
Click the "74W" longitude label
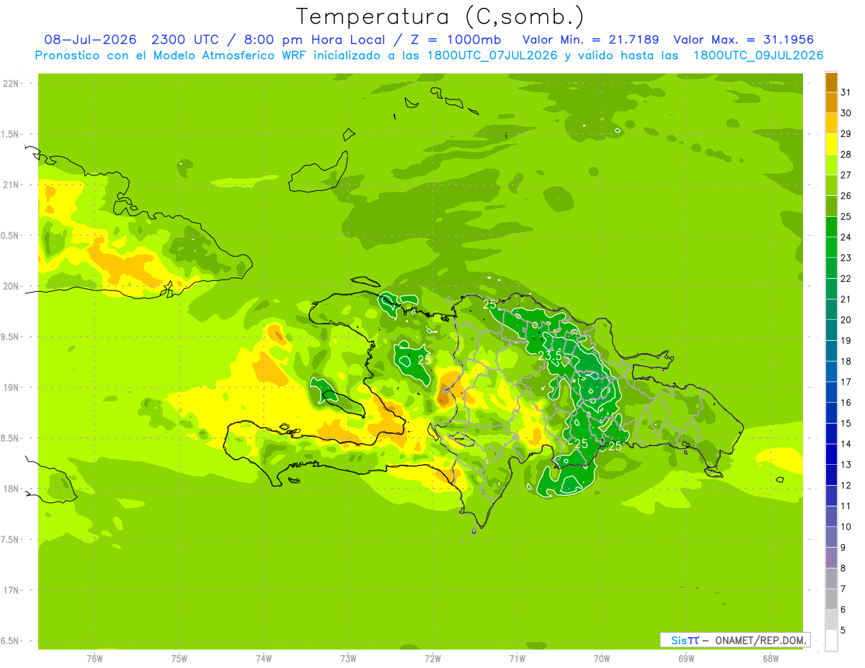pyautogui.click(x=264, y=658)
